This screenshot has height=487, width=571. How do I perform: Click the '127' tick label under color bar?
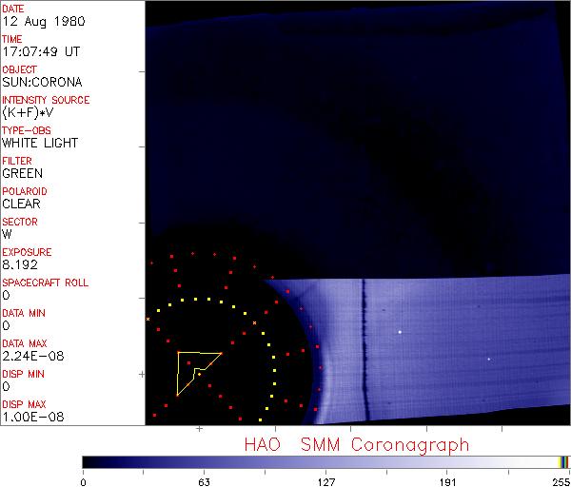(325, 480)
